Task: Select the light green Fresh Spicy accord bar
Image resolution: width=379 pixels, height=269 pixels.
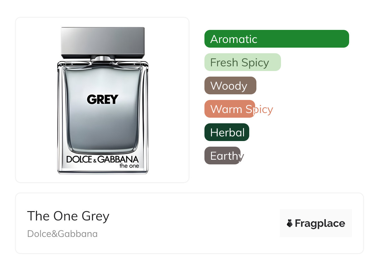Action: (242, 62)
